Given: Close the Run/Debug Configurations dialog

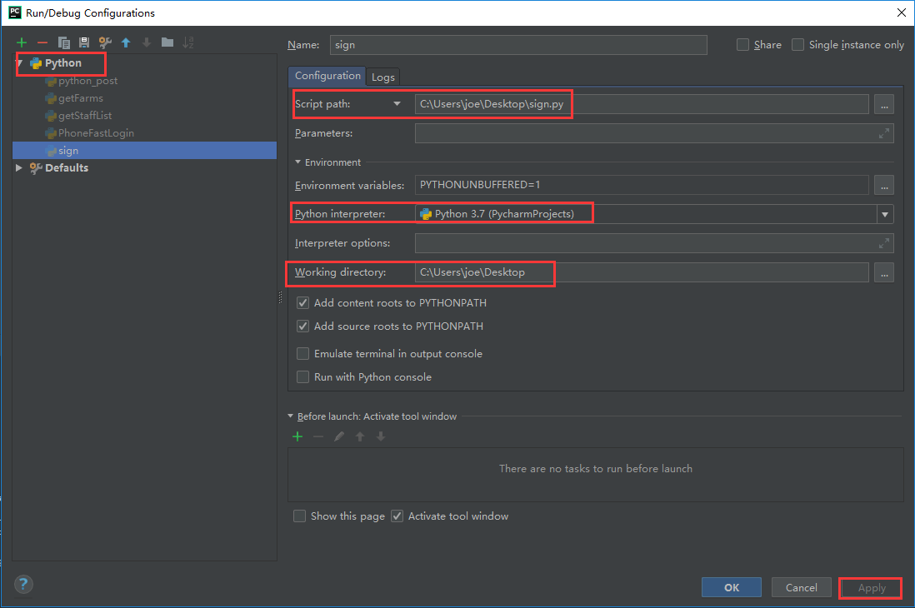Looking at the screenshot, I should click(902, 12).
